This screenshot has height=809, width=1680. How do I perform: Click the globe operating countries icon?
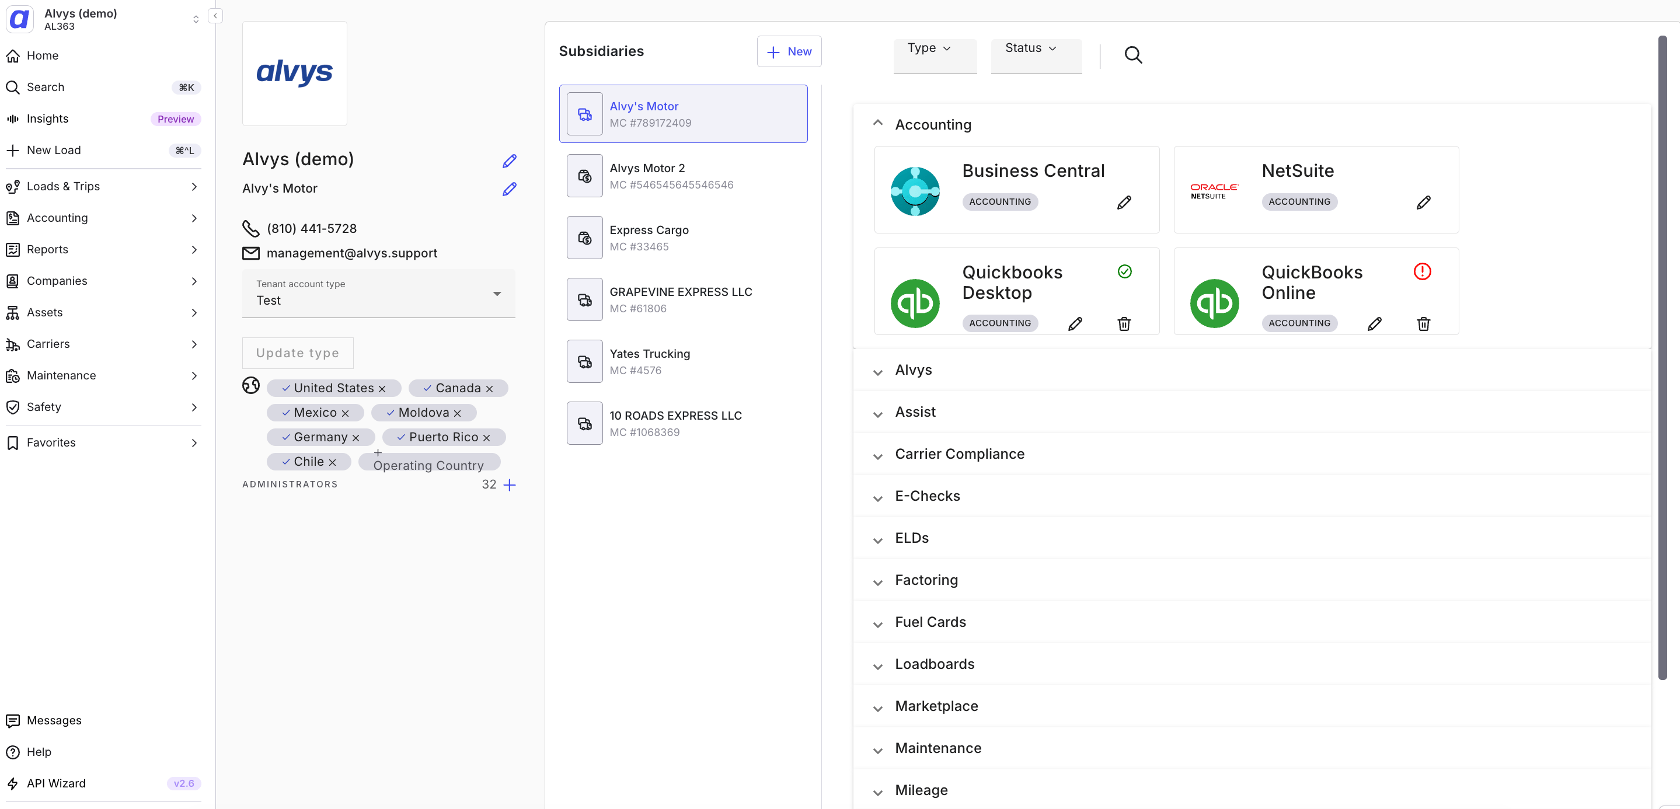(251, 385)
